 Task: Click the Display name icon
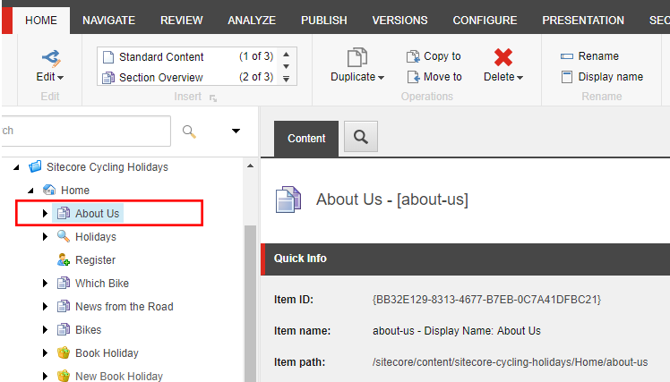567,77
